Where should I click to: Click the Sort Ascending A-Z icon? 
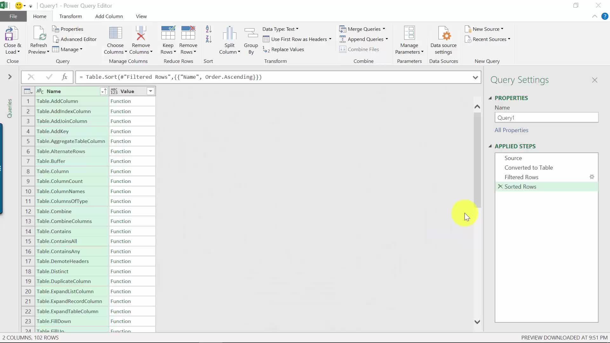[208, 29]
